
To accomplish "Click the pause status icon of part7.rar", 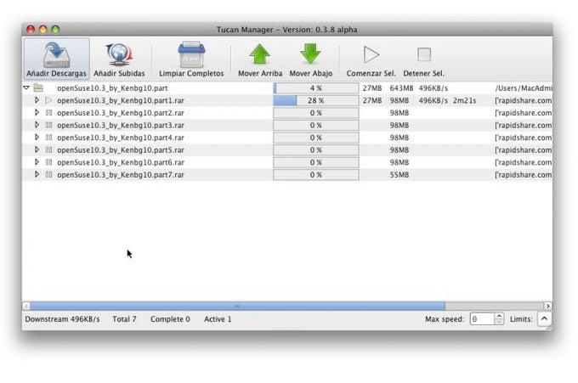I will (x=48, y=175).
